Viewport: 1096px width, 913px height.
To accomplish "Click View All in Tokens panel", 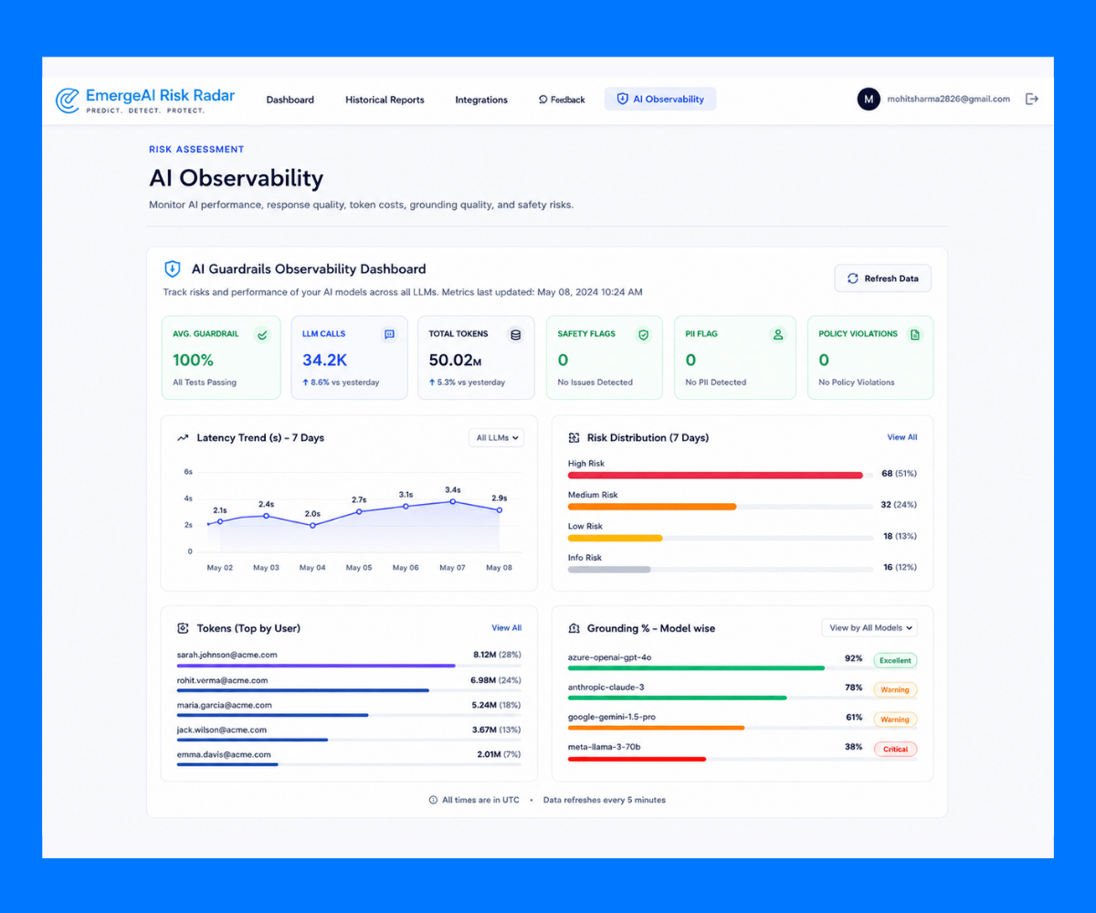I will pos(507,628).
